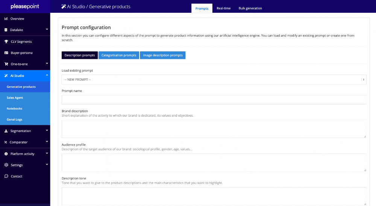Select the Categorization prompts button
376x206 pixels.
[119, 55]
